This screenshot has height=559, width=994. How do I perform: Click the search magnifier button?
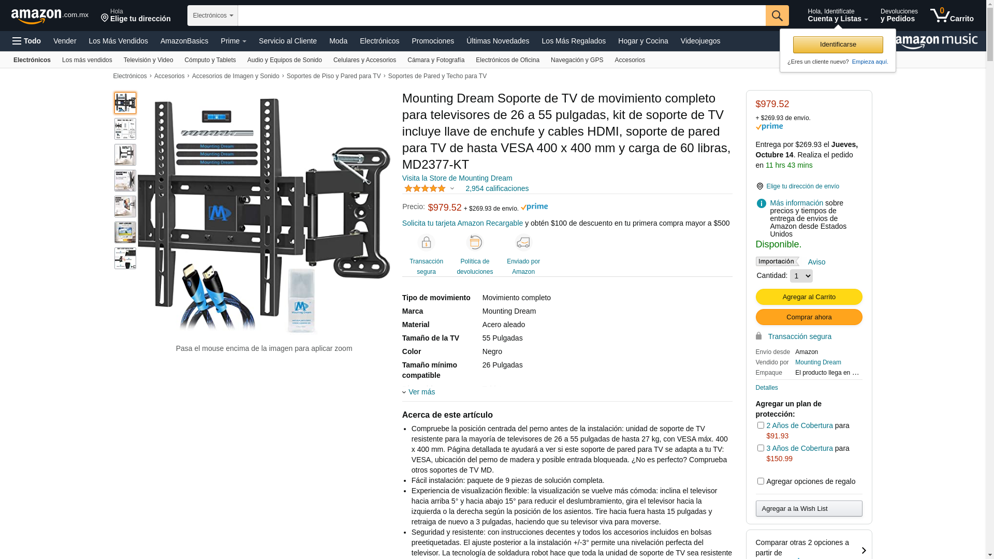[777, 16]
